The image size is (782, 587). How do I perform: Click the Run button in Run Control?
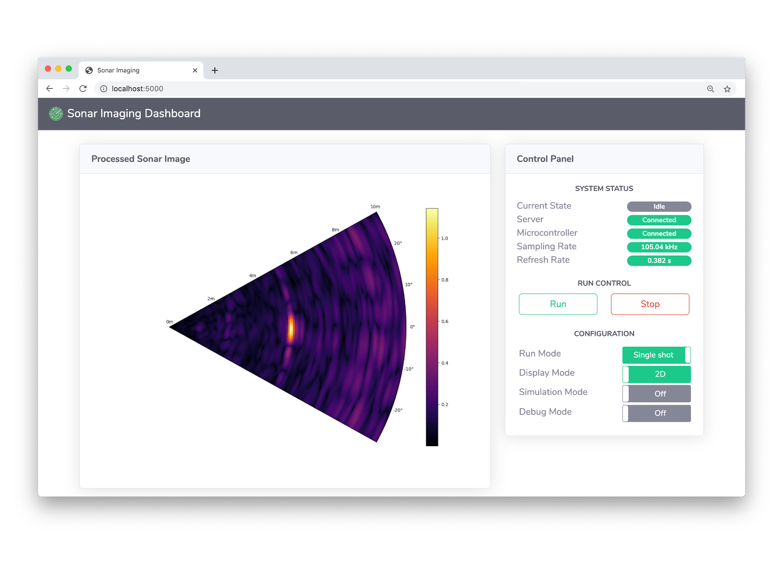557,304
